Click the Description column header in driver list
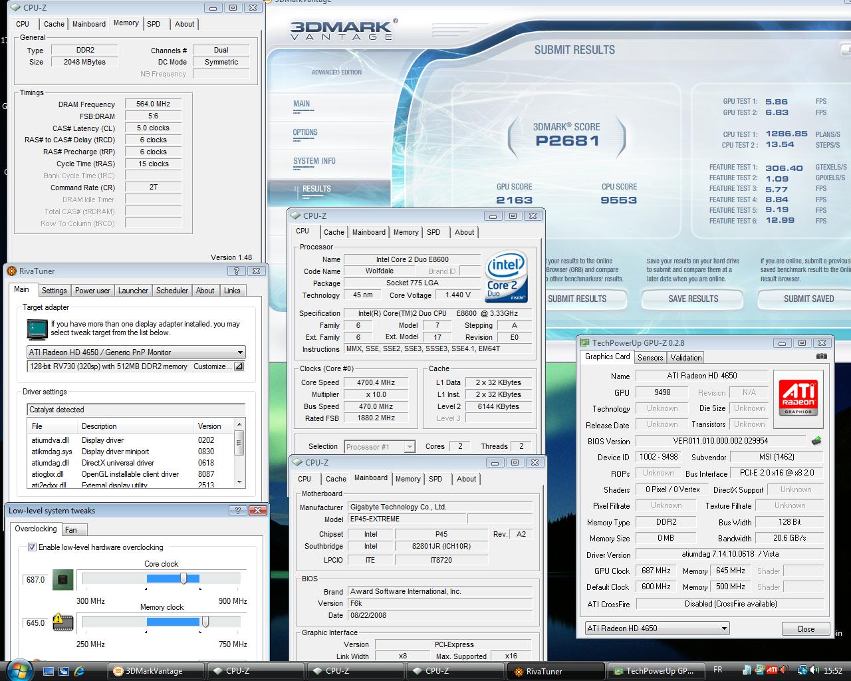 click(x=136, y=426)
